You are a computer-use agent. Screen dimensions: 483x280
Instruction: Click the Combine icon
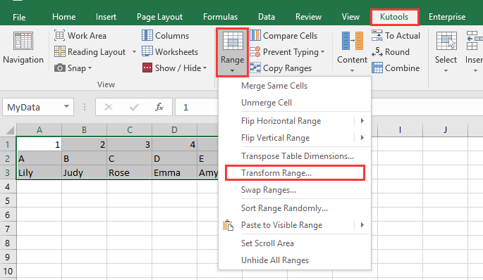coord(377,68)
